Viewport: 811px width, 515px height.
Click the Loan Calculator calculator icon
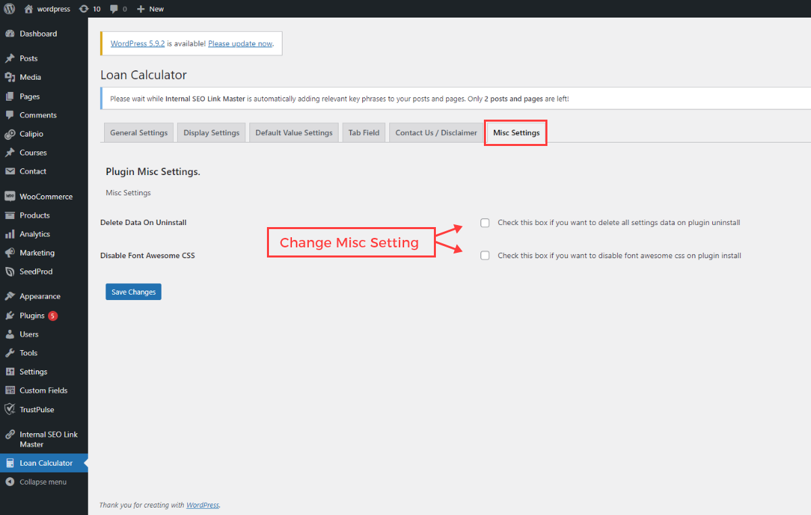point(9,463)
